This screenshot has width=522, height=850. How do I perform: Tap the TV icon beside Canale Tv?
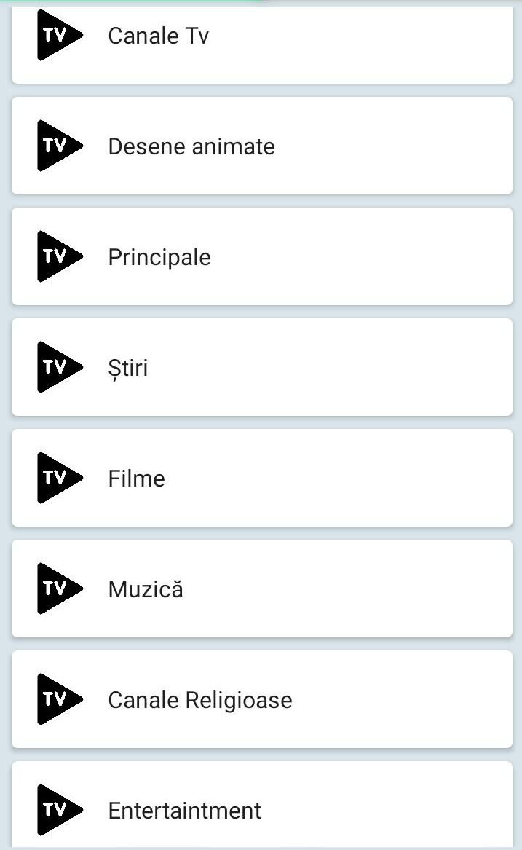tap(58, 35)
